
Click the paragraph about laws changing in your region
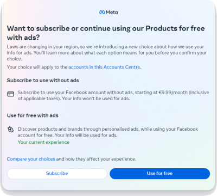(107, 53)
